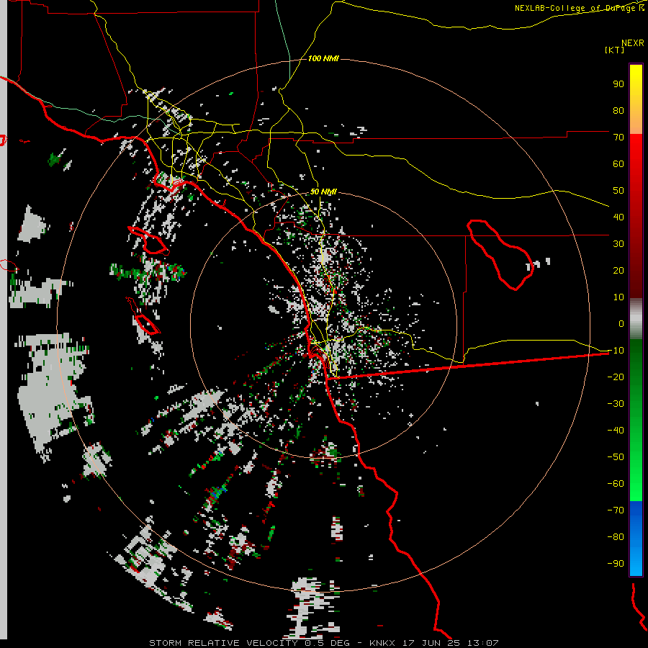Click the STORM RELATIVE VELOCITY title text
The image size is (648, 648).
tap(223, 643)
